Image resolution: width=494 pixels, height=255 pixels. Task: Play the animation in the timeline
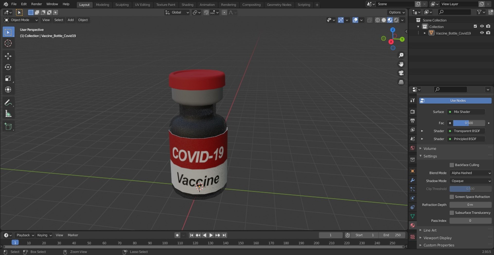tap(211, 235)
